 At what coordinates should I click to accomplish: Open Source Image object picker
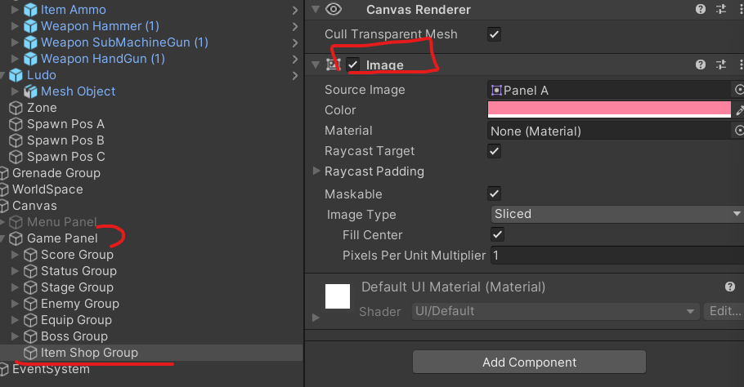739,90
